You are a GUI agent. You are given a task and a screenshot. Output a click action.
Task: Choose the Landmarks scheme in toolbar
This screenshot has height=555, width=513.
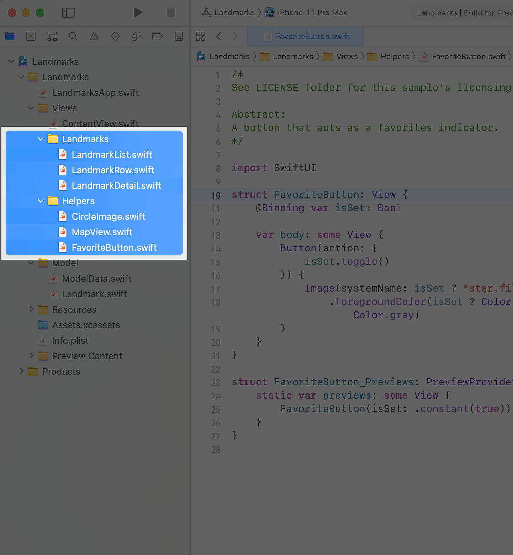tap(228, 13)
